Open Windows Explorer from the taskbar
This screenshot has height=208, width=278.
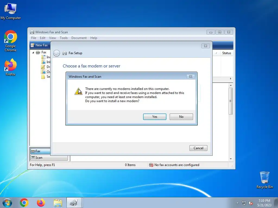tap(58, 203)
